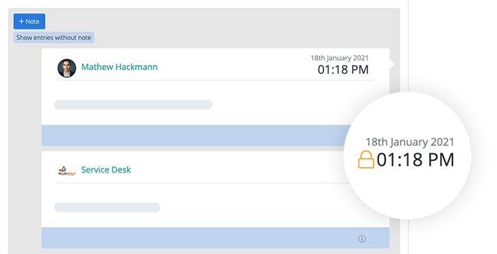Select the grey placeholder text bar in Service Desk entry
Viewport: 497px width, 254px height.
pos(107,207)
